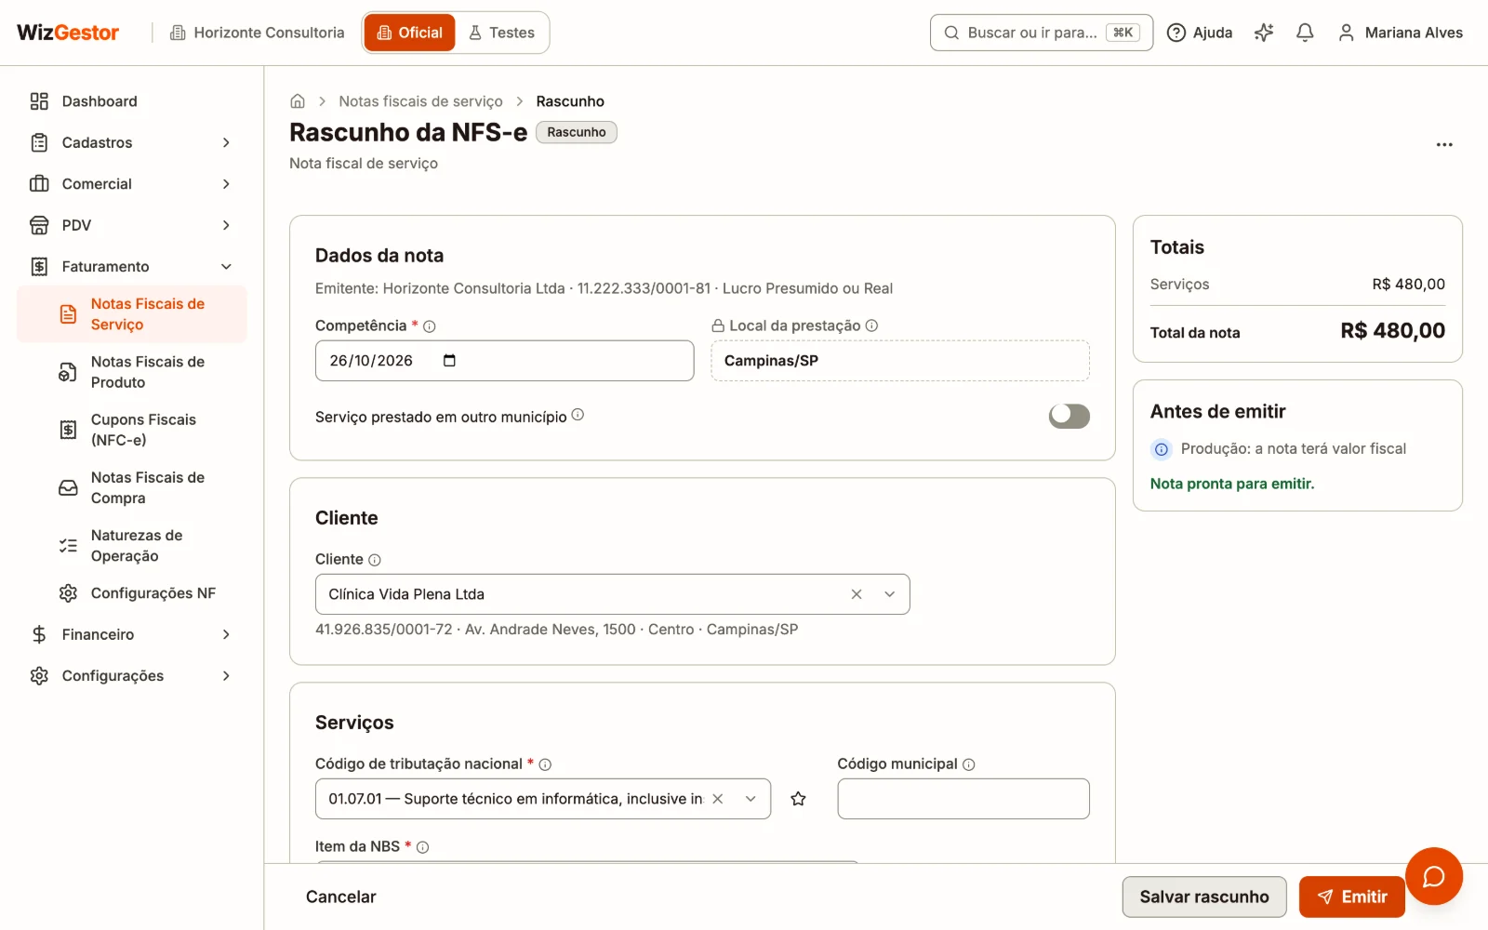Click the info icon next to Código municipal
1488x930 pixels.
(969, 764)
